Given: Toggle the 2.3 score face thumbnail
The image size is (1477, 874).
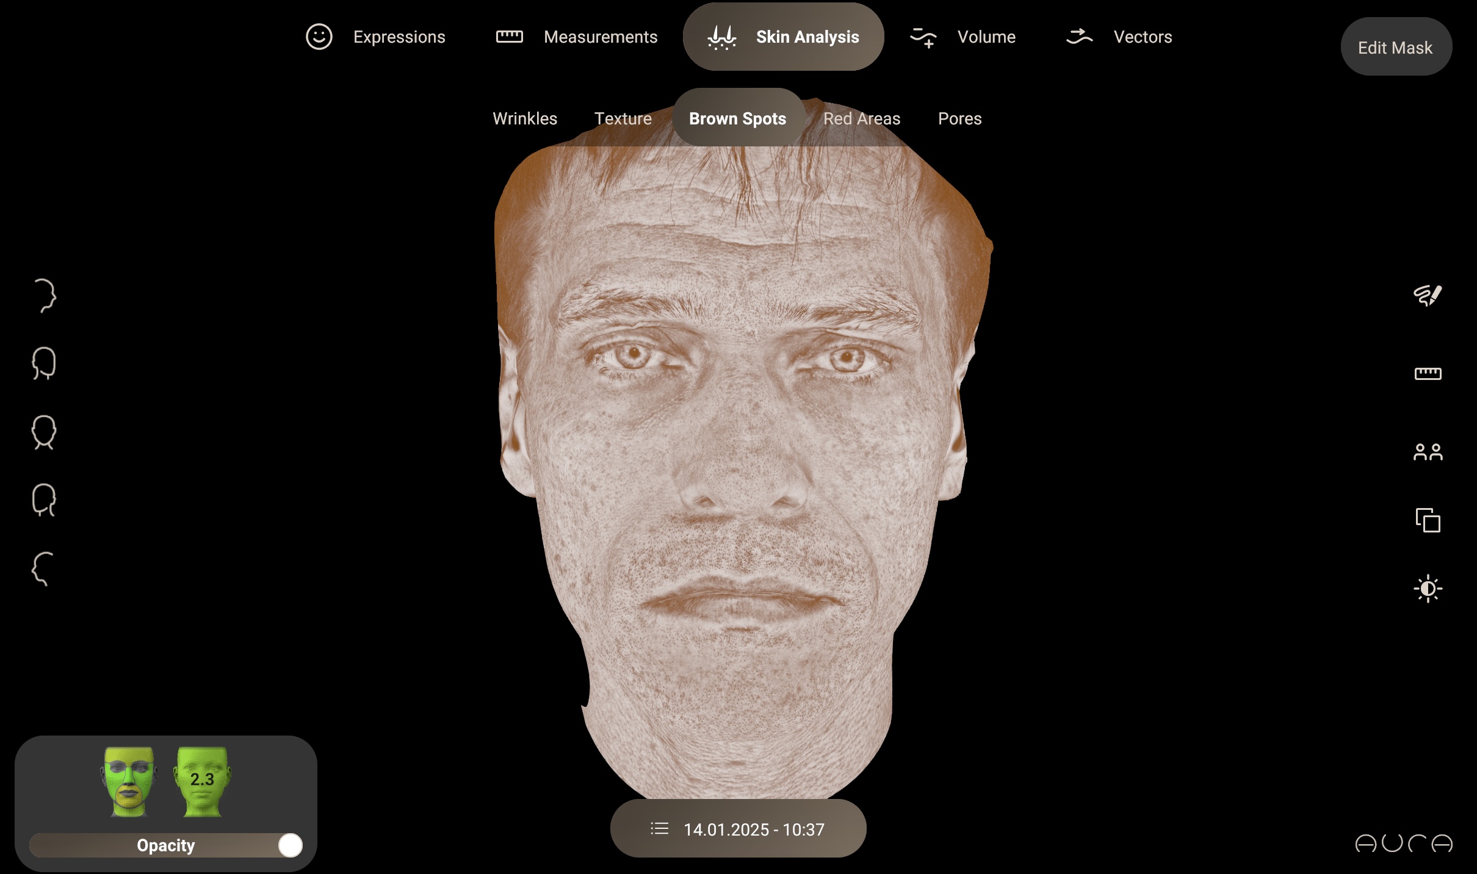Looking at the screenshot, I should click(x=201, y=783).
